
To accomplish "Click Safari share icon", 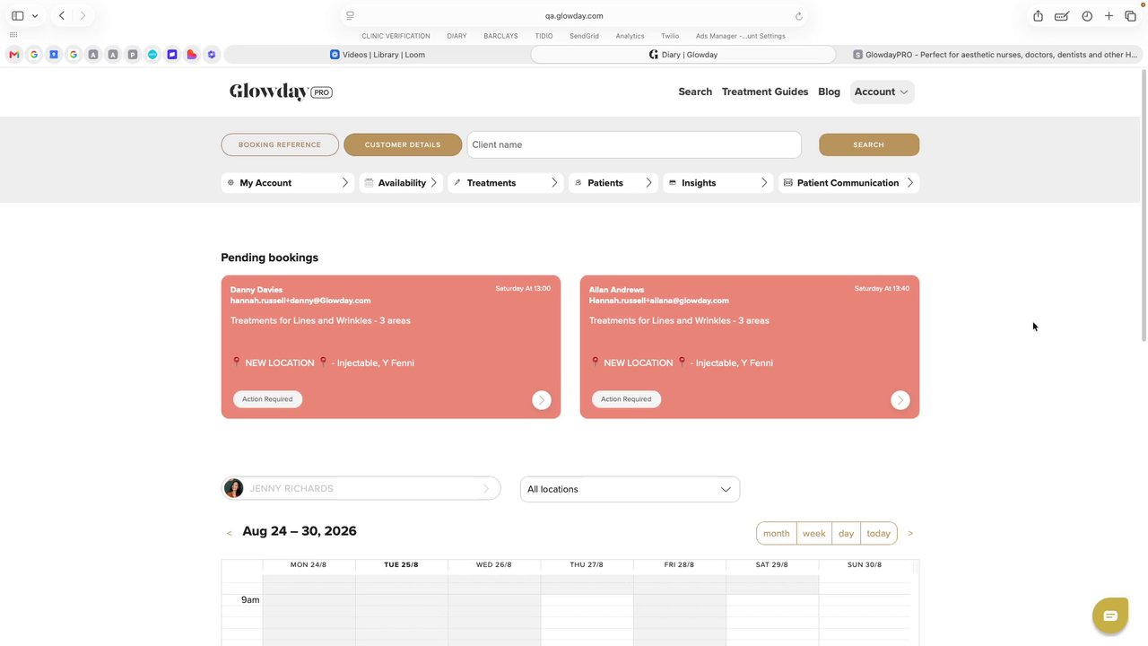I will (1038, 15).
